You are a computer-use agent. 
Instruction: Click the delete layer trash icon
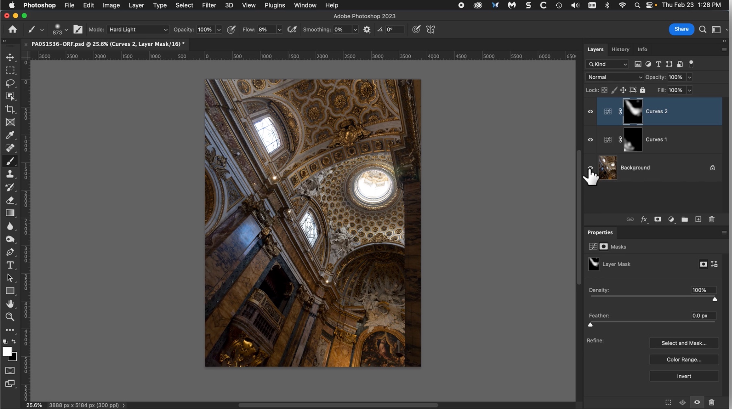(712, 220)
